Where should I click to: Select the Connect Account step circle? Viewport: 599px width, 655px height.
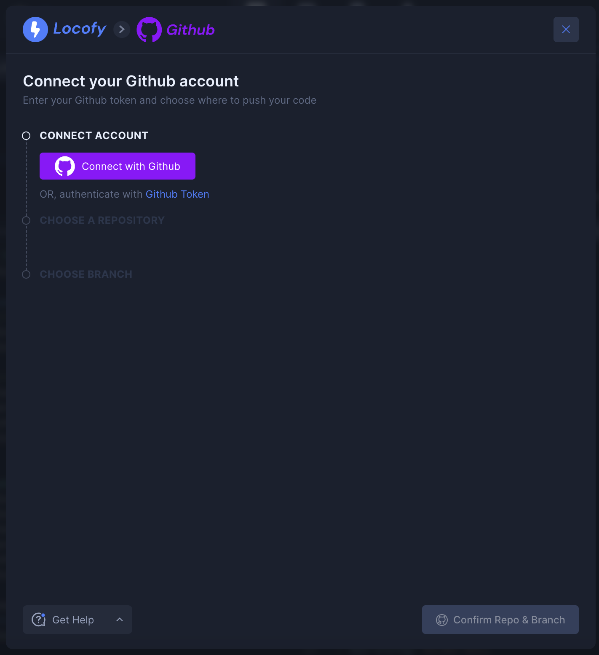[x=26, y=136]
